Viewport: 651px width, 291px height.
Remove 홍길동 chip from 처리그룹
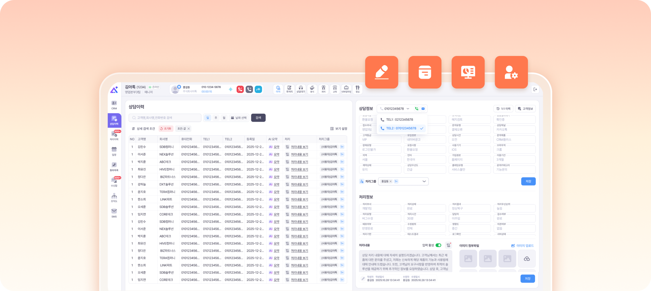391,181
